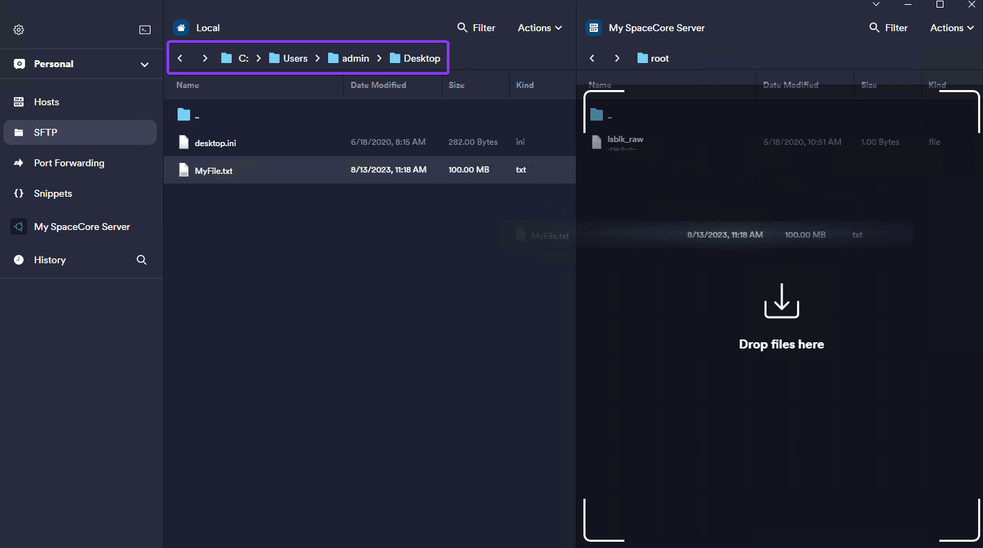Click the search icon next to History
This screenshot has width=983, height=548.
[x=142, y=260]
